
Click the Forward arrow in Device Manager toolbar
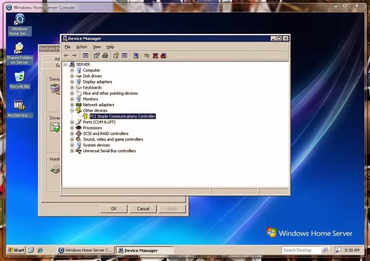click(74, 56)
